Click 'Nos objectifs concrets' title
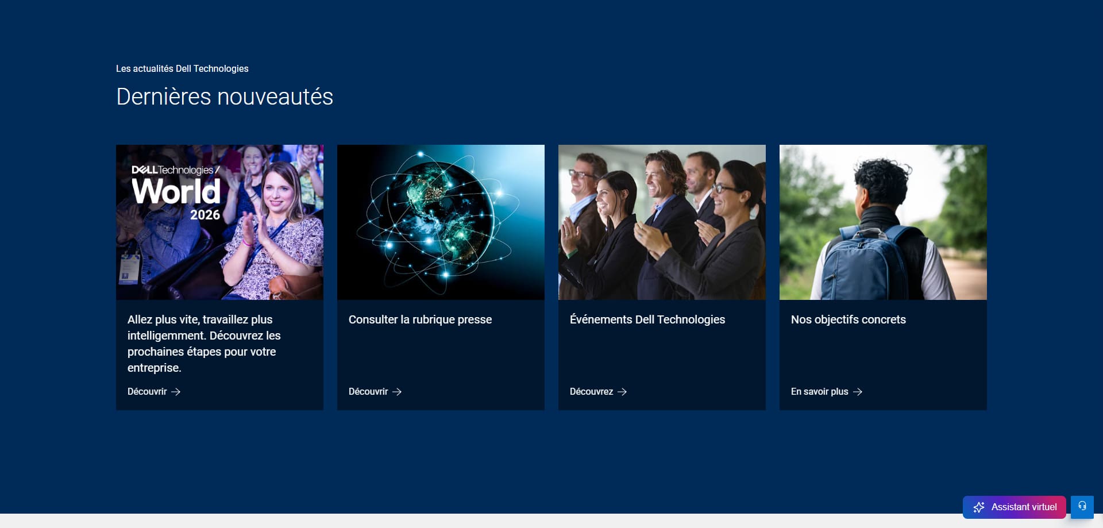The height and width of the screenshot is (528, 1103). (849, 319)
